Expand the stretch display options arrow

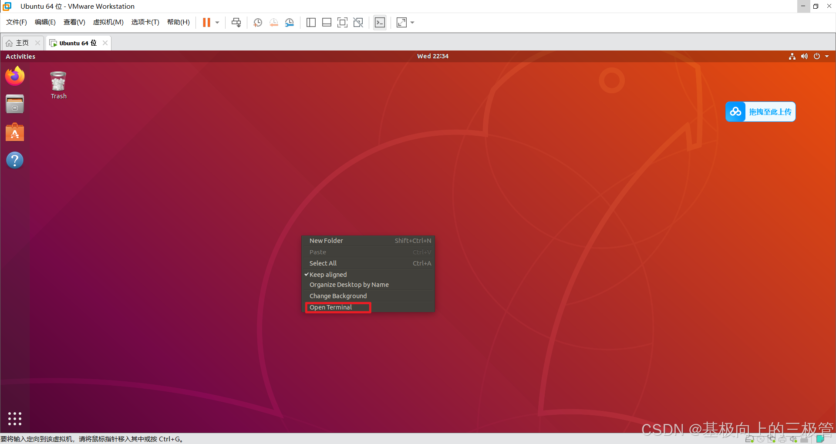click(412, 23)
